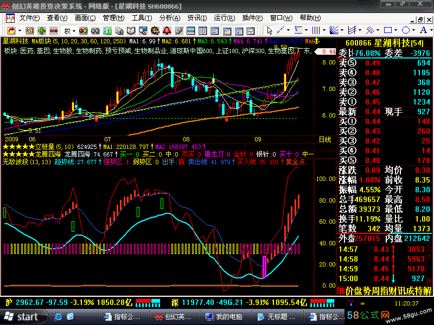The image size is (434, 325).
Task: Launch Internet Explorer from quick launch
Action: [x=58, y=317]
